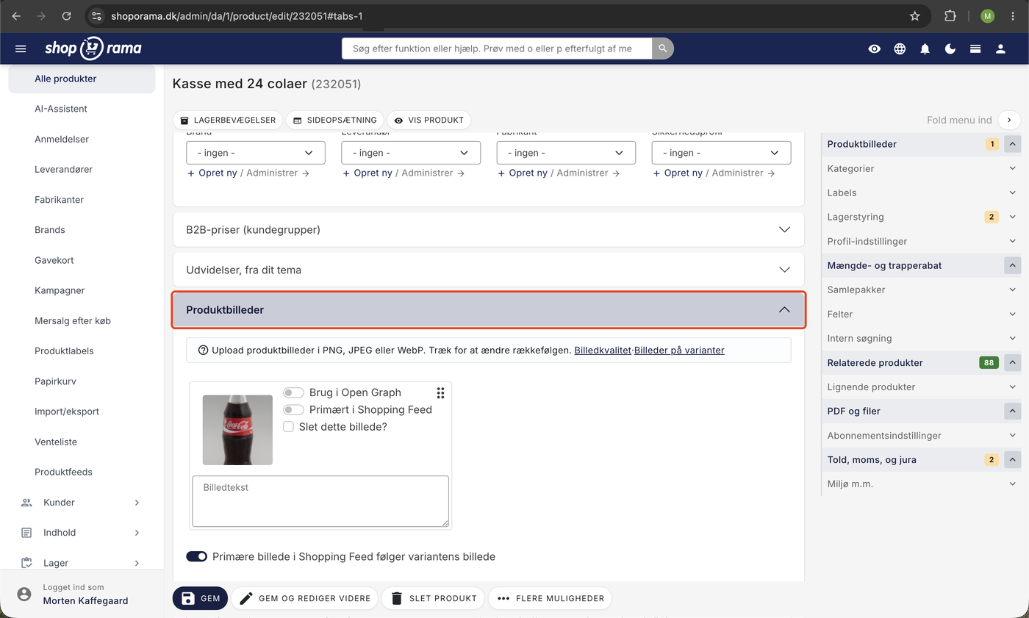Click the Fold menu ind arrow button

coord(1009,120)
